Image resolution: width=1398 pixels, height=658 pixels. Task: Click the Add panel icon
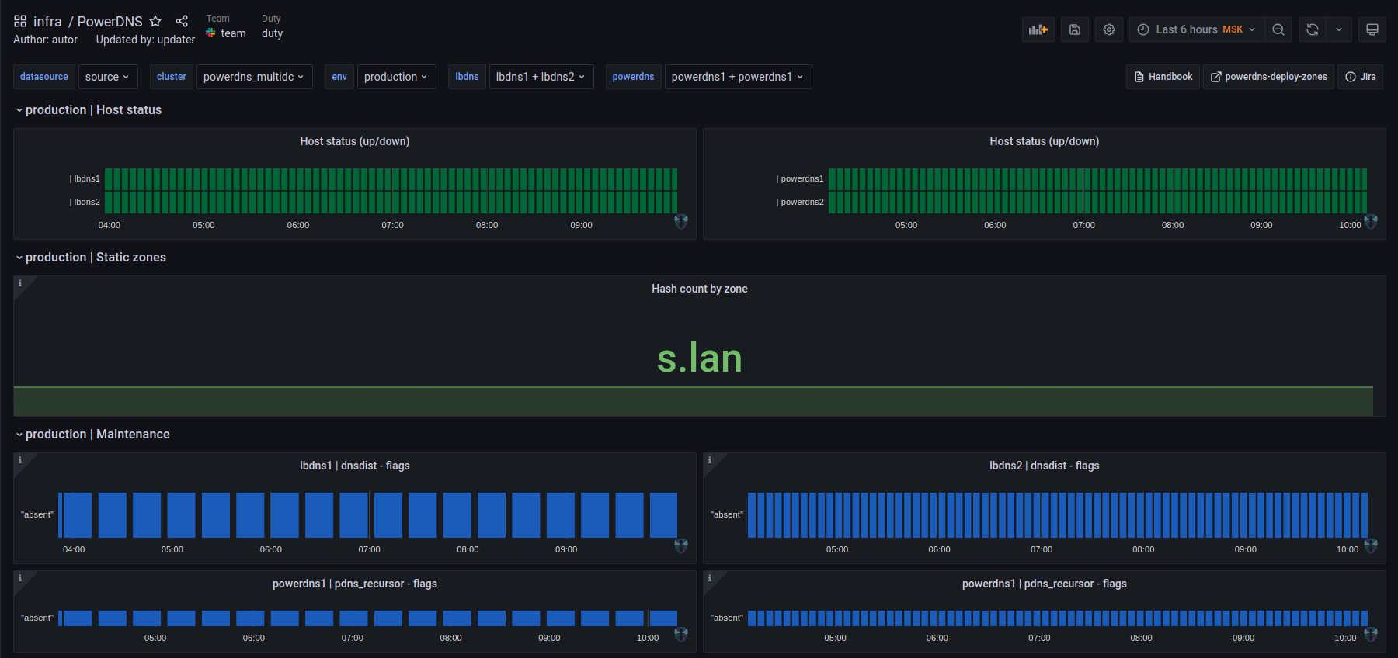click(1038, 29)
